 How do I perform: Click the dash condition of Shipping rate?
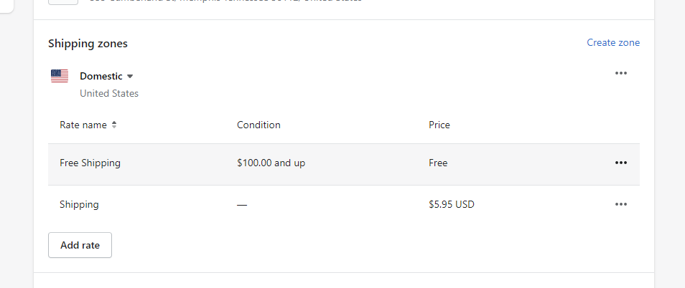click(x=241, y=205)
